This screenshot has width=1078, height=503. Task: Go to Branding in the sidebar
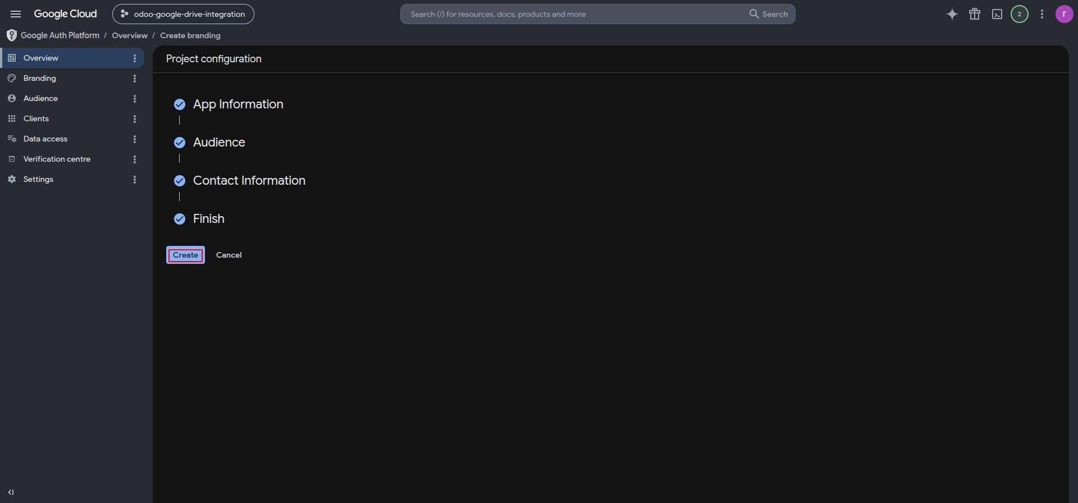click(72, 78)
